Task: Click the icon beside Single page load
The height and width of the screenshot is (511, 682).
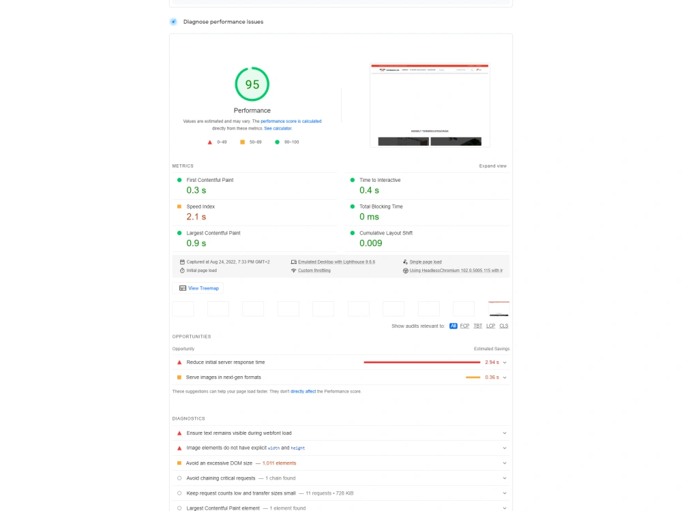Action: click(x=405, y=262)
